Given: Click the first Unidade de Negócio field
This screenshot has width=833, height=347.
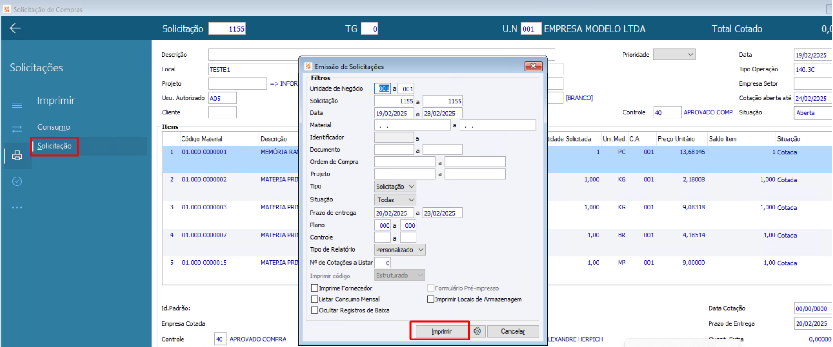Looking at the screenshot, I should pyautogui.click(x=382, y=89).
